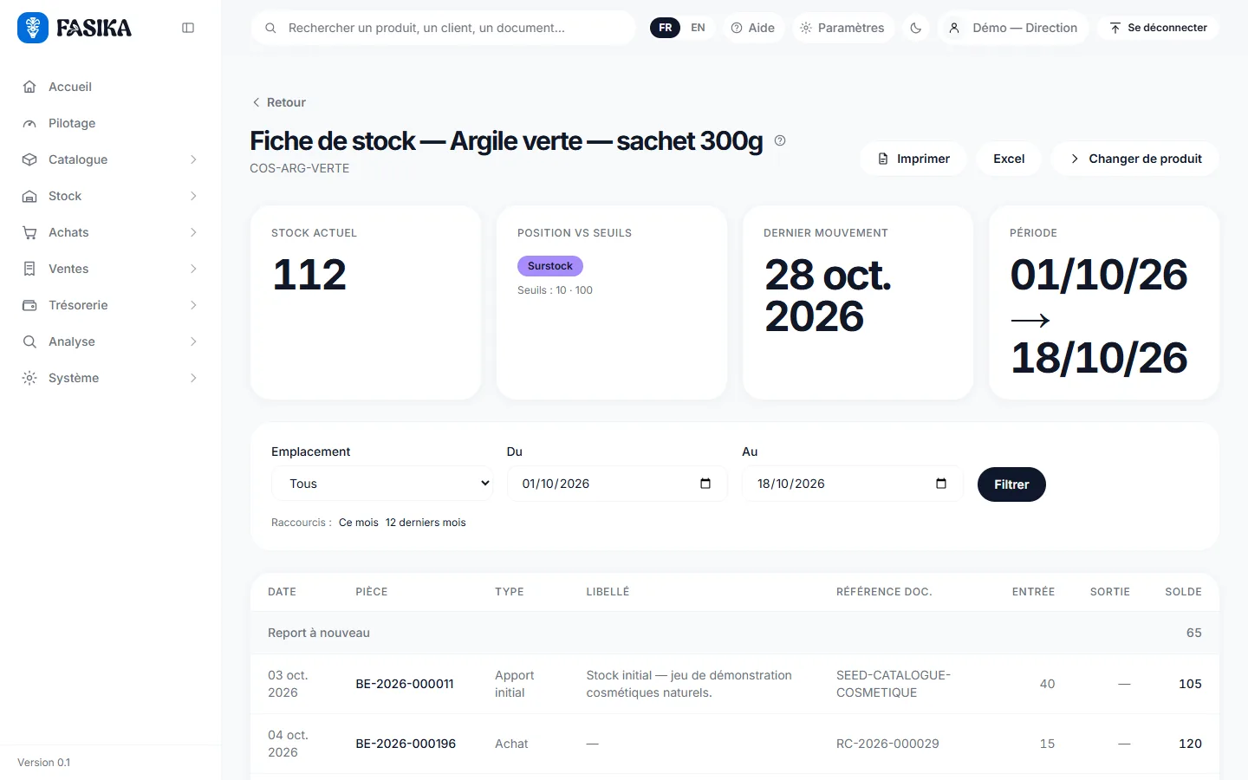Select the 12 derniers mois shortcut
This screenshot has width=1248, height=780.
tap(426, 523)
